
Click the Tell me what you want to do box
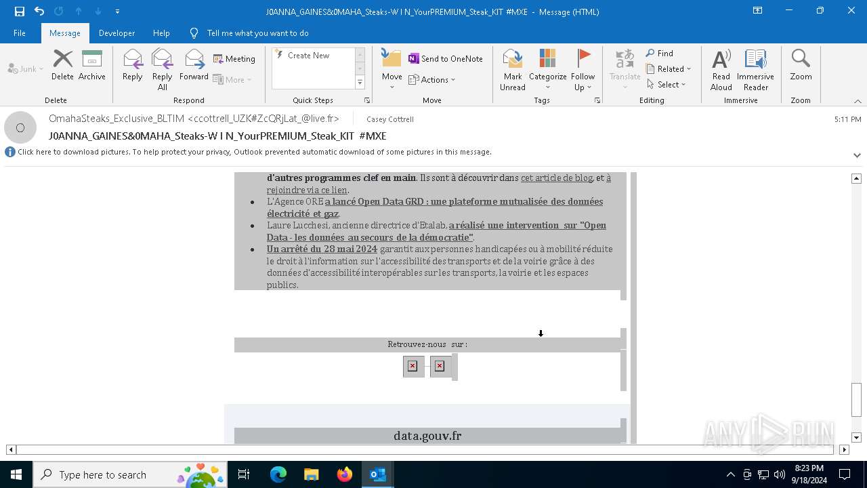tap(257, 33)
